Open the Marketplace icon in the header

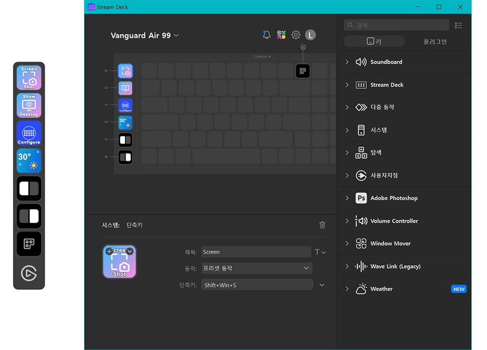coord(281,35)
